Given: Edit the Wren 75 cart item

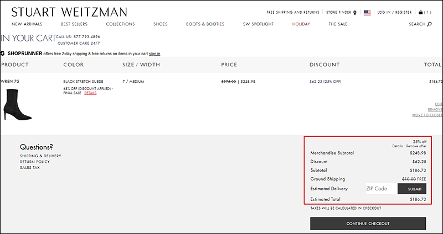Looking at the screenshot, I should point(439,104).
